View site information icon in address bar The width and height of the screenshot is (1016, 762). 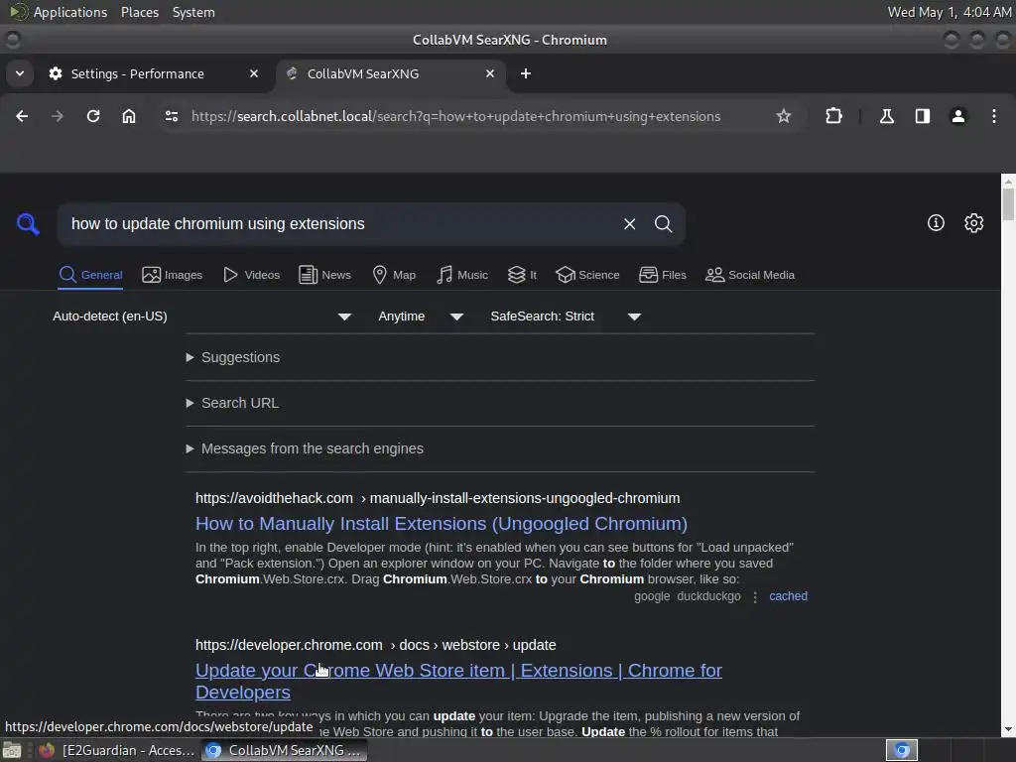[x=171, y=116]
